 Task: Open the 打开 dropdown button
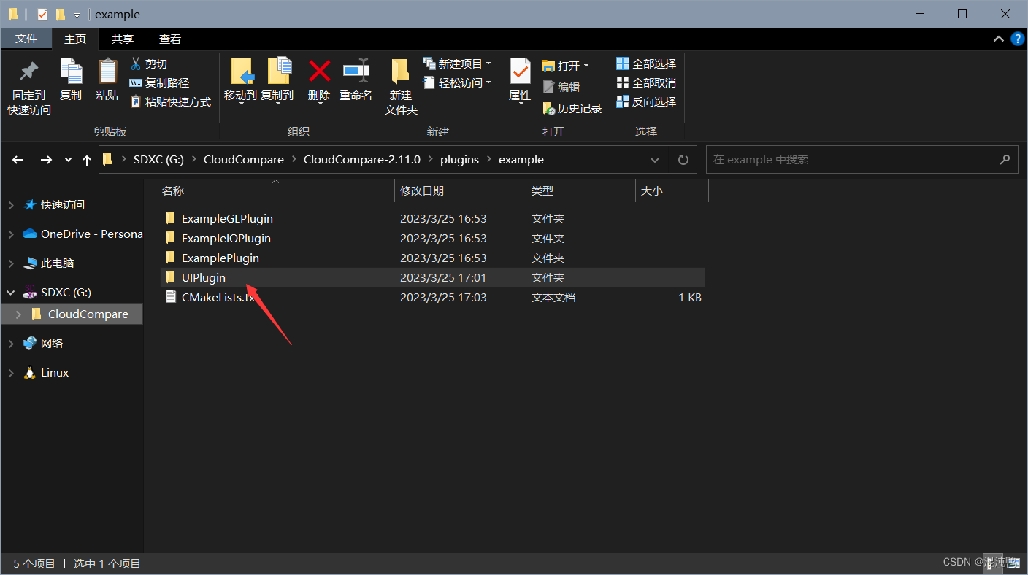point(565,66)
